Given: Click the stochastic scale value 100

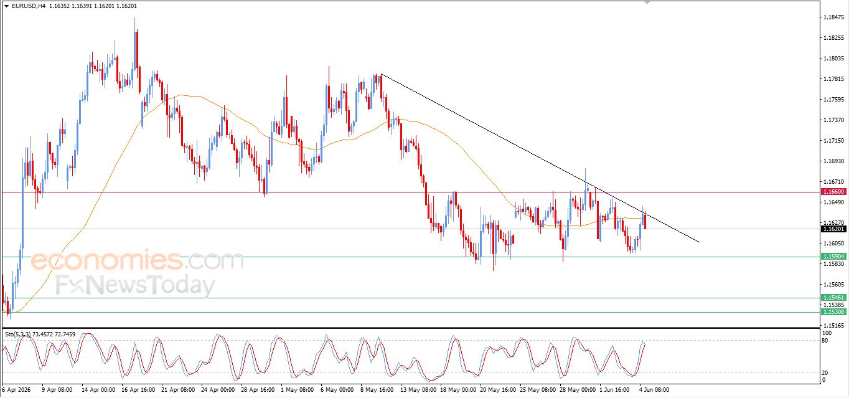Looking at the screenshot, I should click(x=827, y=334).
